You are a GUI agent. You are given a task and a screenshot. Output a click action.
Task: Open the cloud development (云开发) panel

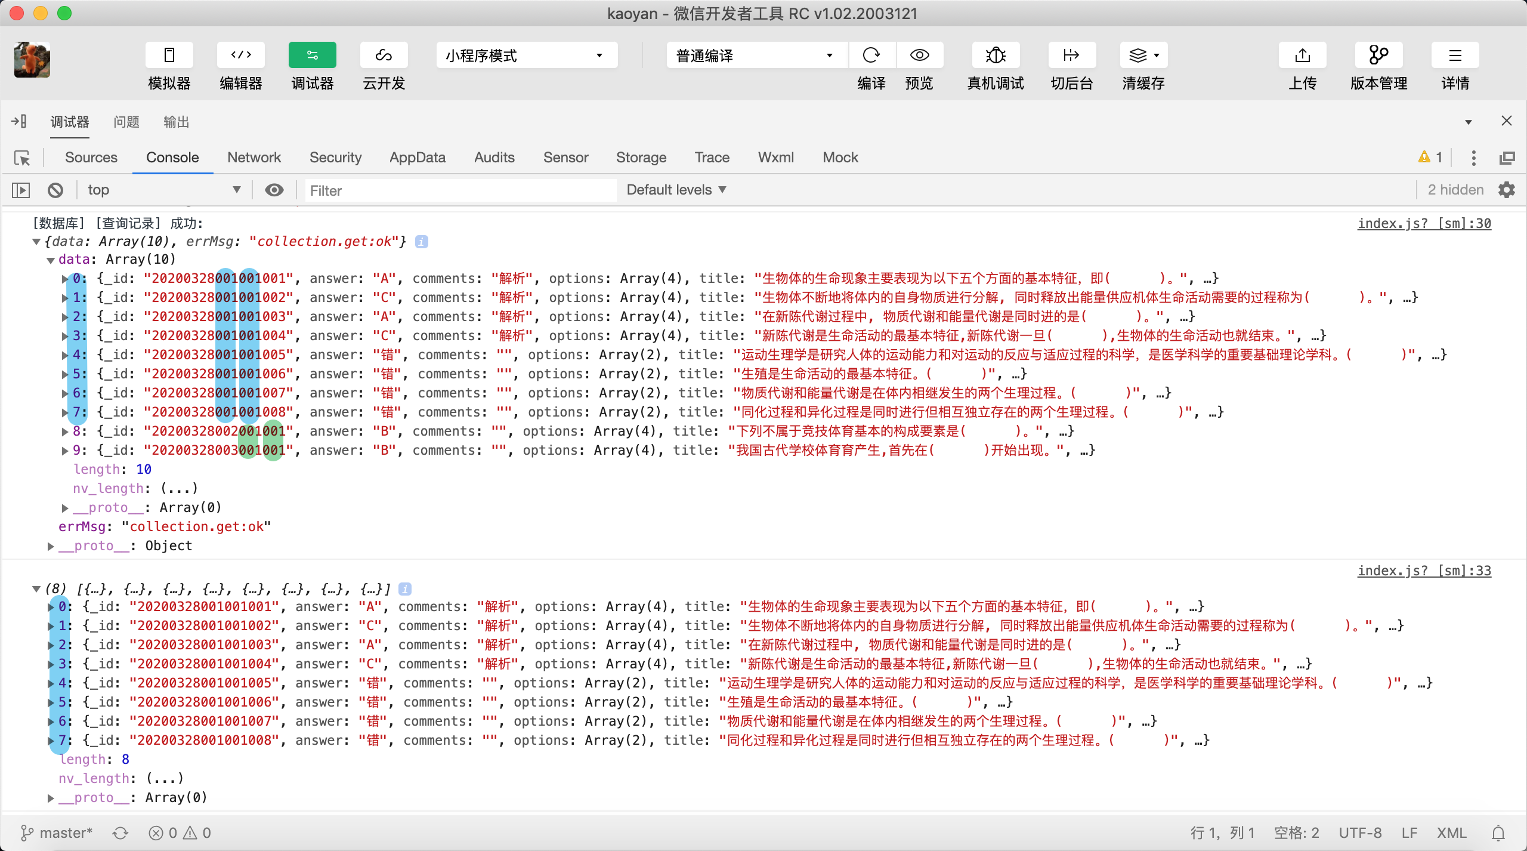click(384, 55)
